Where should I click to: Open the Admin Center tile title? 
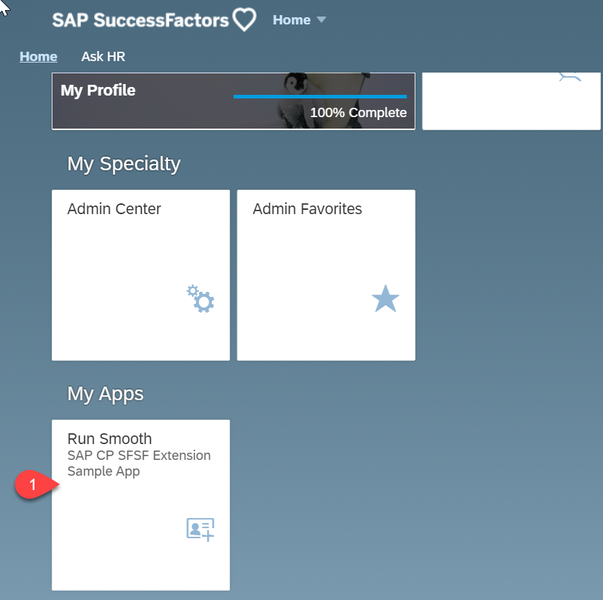click(114, 208)
